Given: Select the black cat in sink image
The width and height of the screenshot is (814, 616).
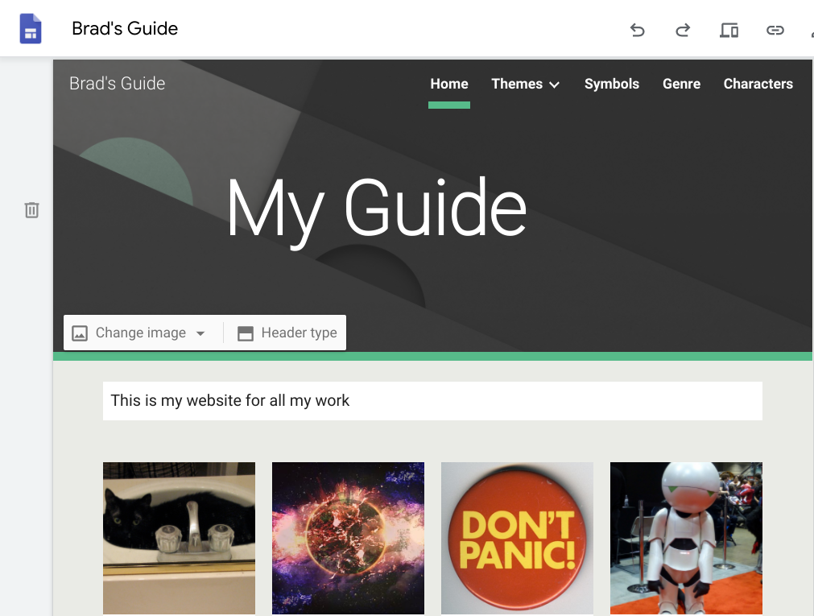Looking at the screenshot, I should point(179,538).
